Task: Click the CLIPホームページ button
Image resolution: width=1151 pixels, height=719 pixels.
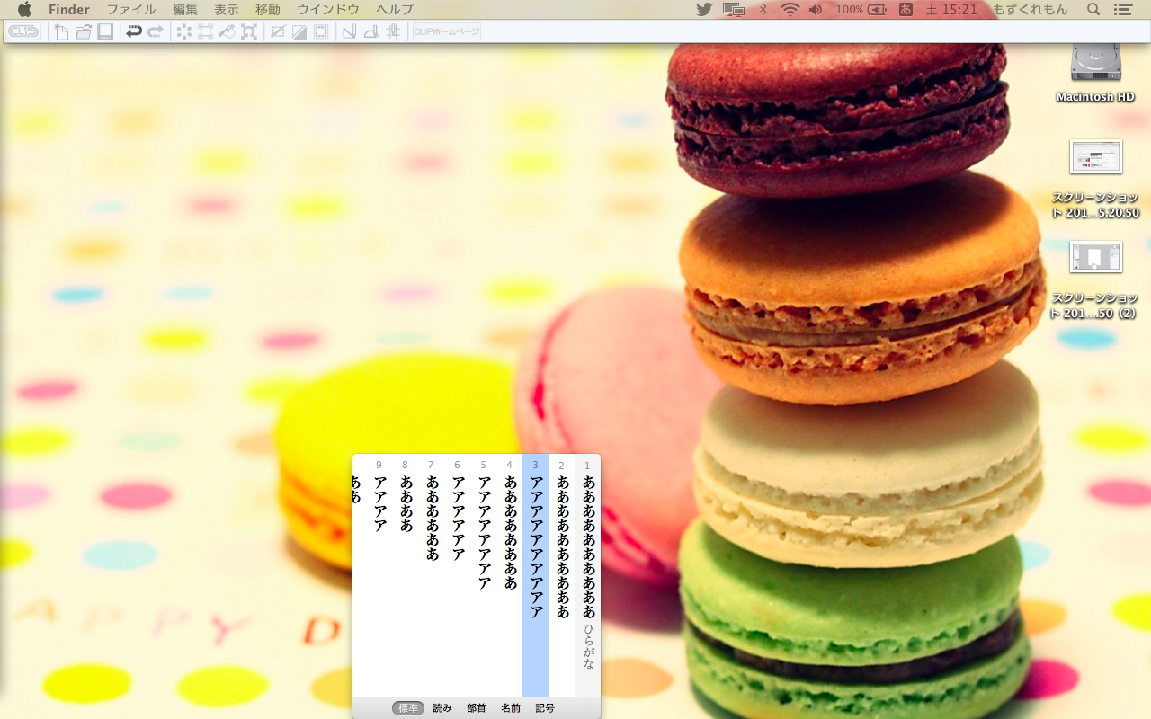Action: coord(446,32)
